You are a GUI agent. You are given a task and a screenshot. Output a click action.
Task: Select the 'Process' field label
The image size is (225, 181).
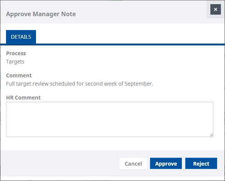(x=16, y=53)
